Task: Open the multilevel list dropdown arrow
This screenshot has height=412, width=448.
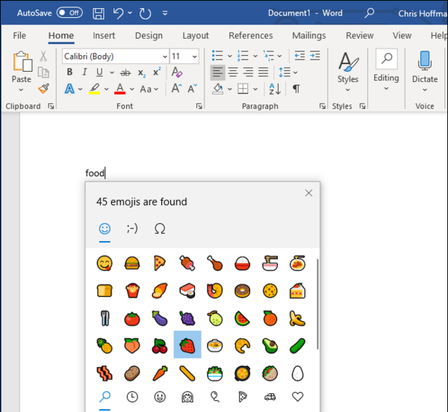Action: (x=280, y=56)
